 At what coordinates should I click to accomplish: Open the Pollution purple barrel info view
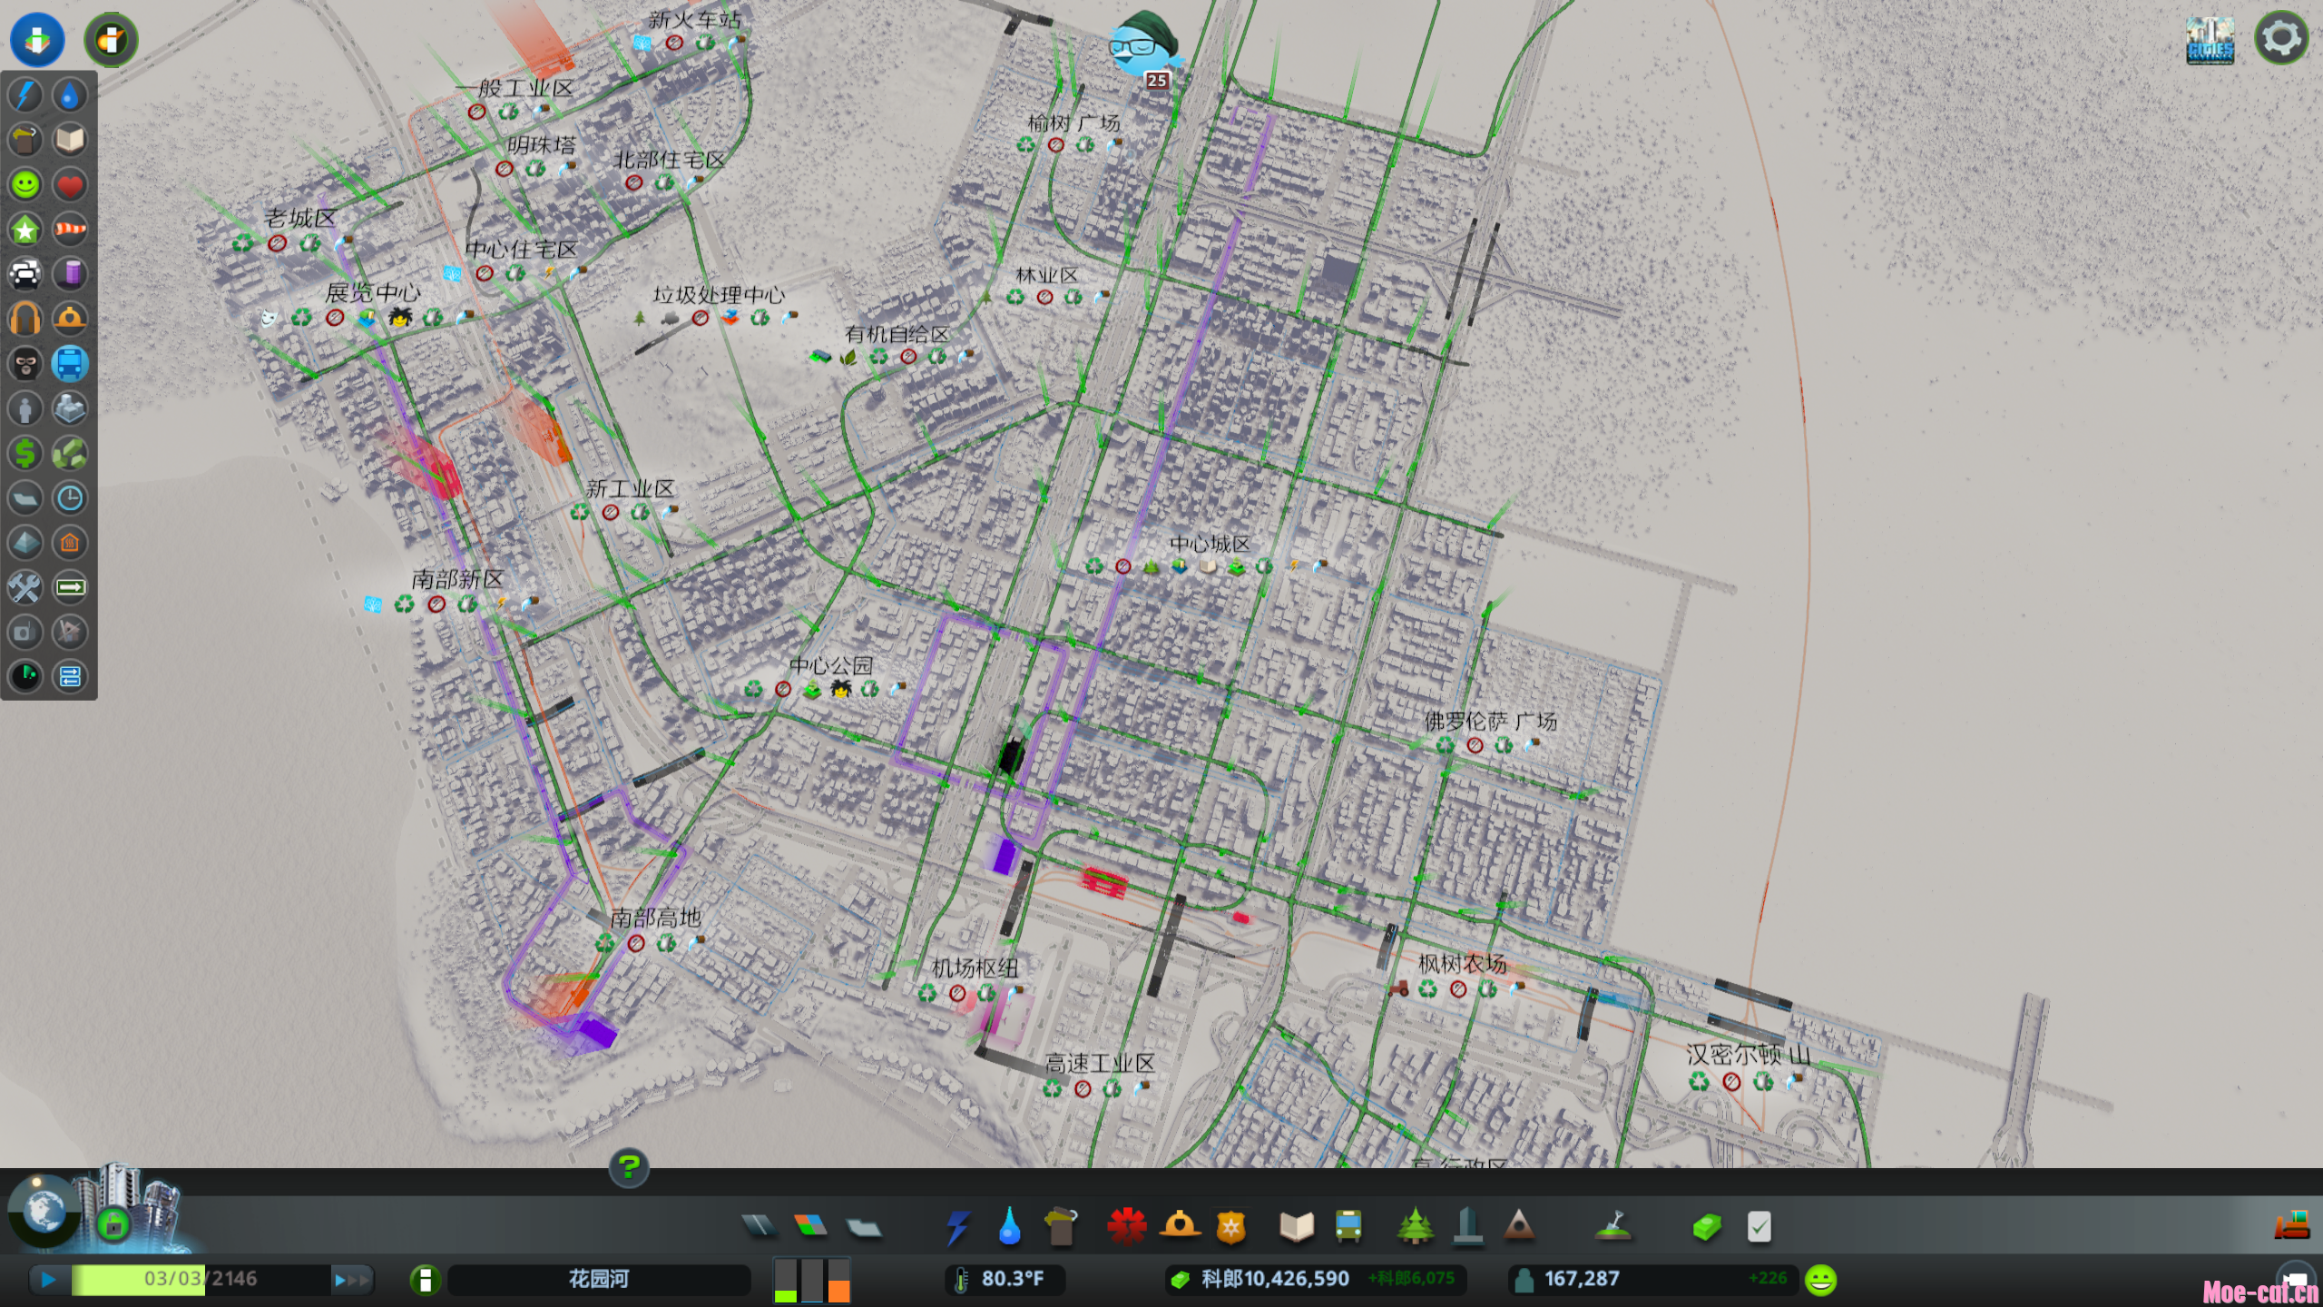pos(70,274)
